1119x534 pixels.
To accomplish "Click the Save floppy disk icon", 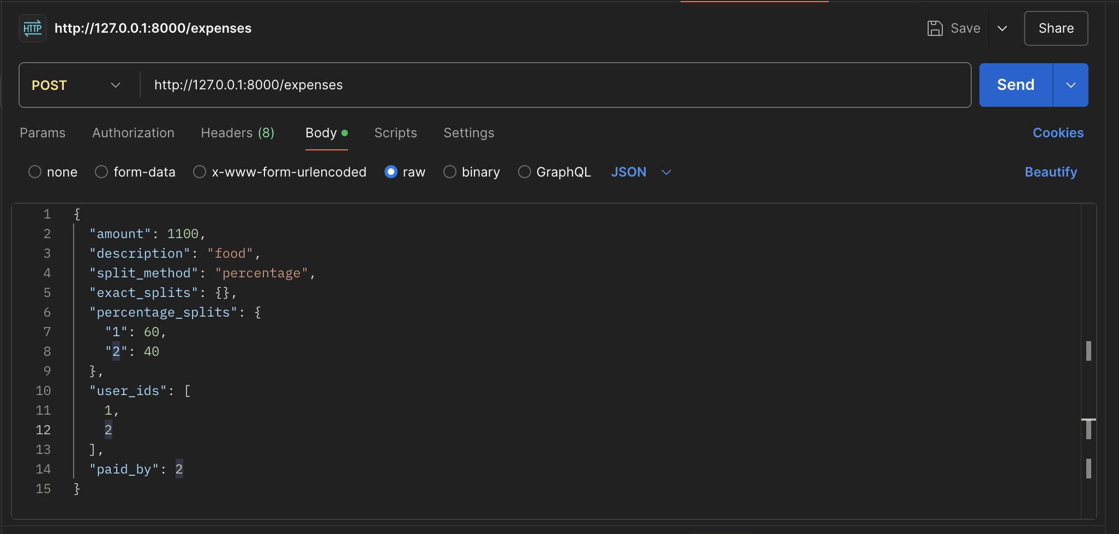I will point(935,28).
